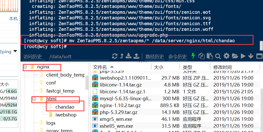Click the 本机 link
The height and width of the screenshot is (132, 263).
tap(13, 19)
